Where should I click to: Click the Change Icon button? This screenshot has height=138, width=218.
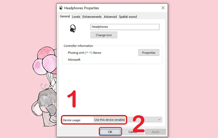point(104,35)
